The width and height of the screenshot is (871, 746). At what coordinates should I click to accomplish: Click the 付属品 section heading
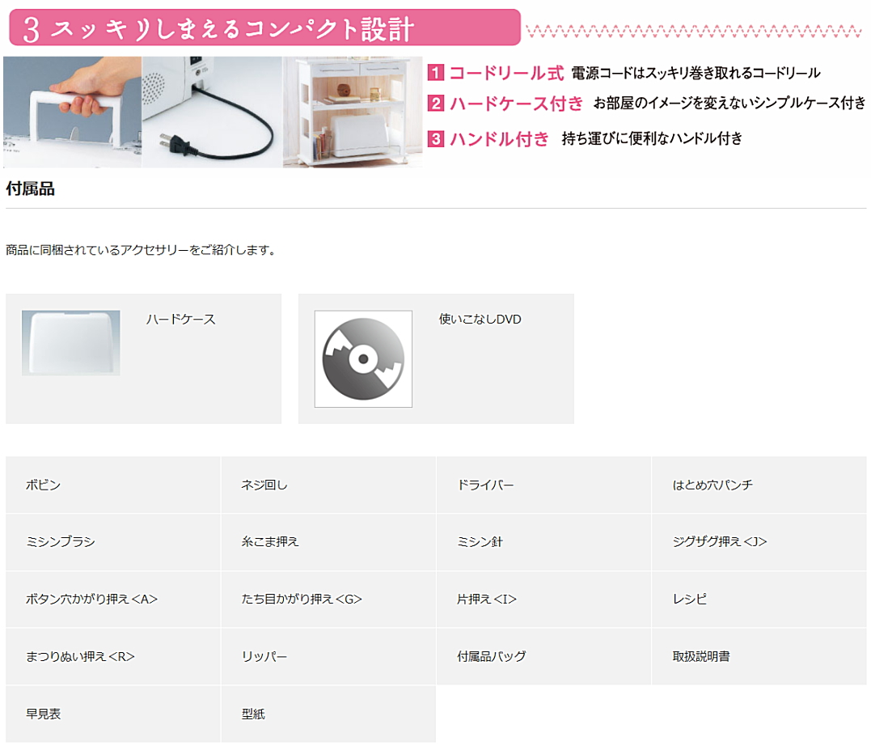point(30,189)
